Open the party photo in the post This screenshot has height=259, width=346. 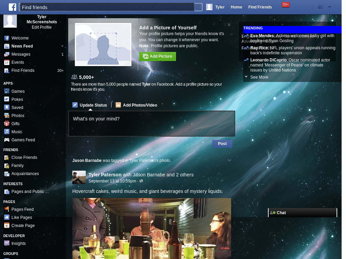(x=152, y=228)
